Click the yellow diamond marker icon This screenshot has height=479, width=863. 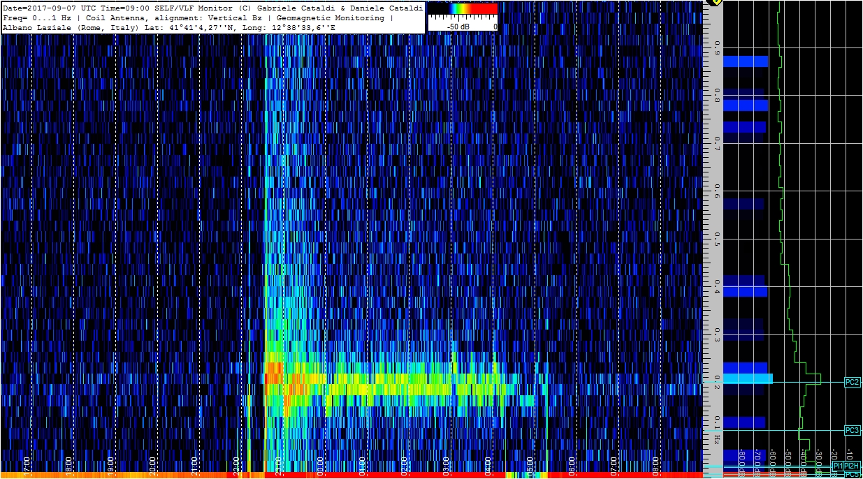[x=713, y=2]
